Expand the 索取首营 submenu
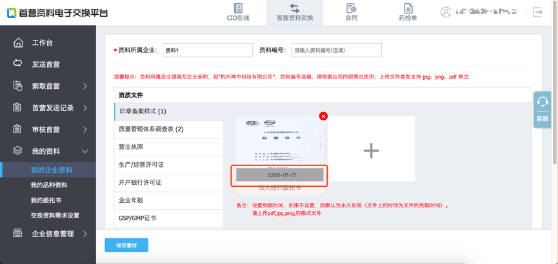 85,86
